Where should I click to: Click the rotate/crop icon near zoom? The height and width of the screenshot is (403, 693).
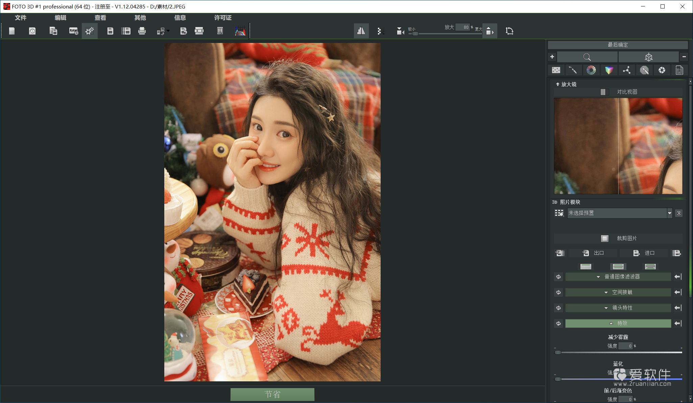pyautogui.click(x=509, y=31)
